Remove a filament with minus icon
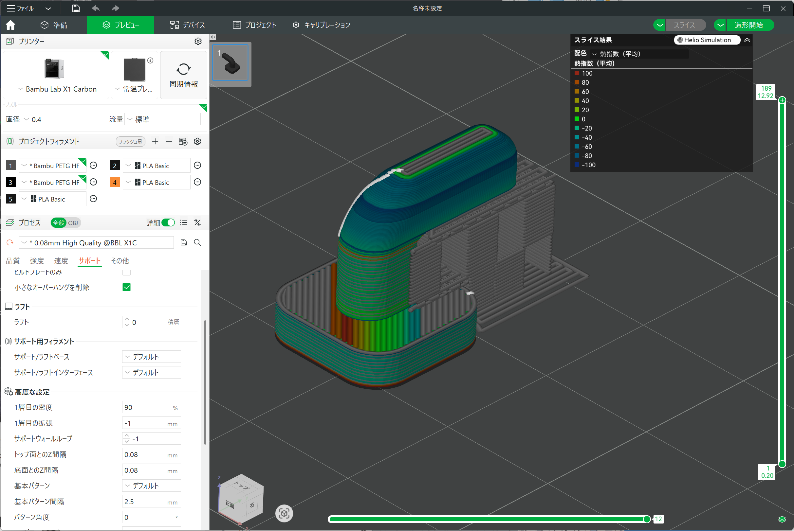Screen dimensions: 794x531 point(169,141)
